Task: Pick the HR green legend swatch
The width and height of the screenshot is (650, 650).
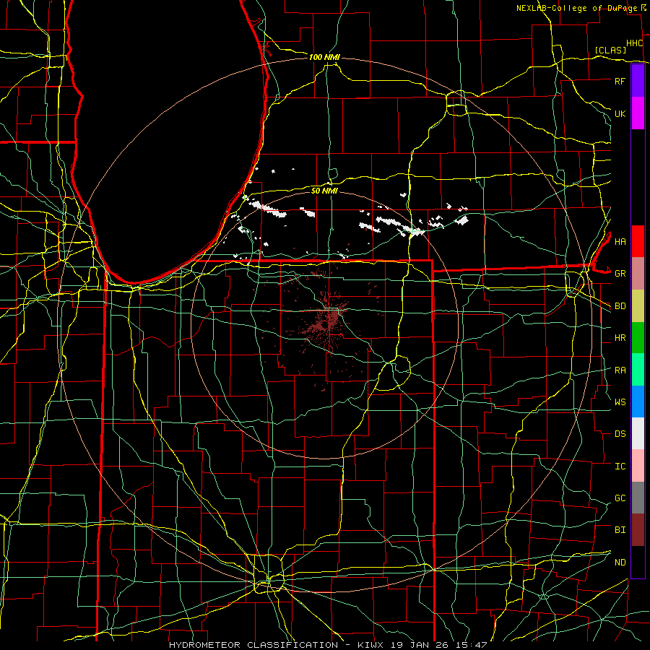Action: pyautogui.click(x=638, y=338)
